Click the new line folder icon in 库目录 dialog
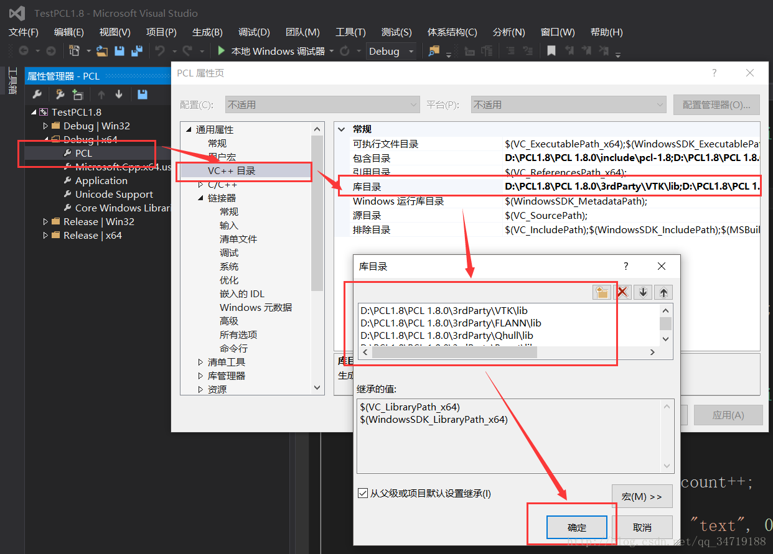The height and width of the screenshot is (554, 773). coord(602,292)
